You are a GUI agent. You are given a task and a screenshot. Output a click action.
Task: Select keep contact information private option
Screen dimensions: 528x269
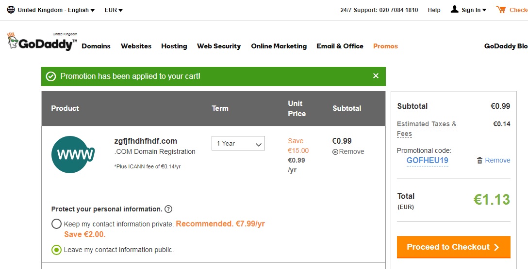pos(57,224)
